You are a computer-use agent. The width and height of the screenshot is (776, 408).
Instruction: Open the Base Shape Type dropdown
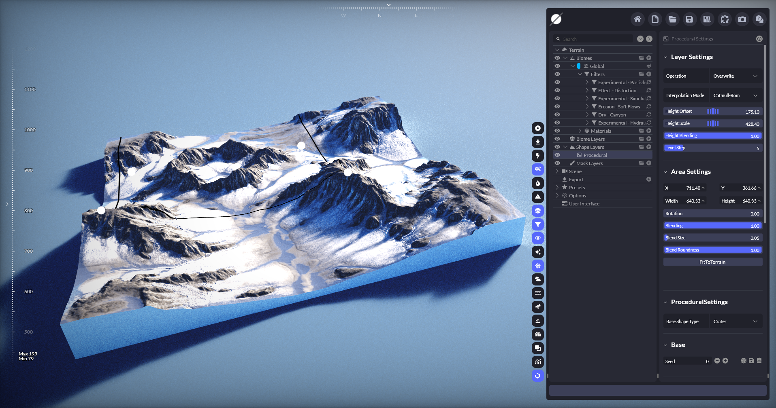(x=735, y=321)
